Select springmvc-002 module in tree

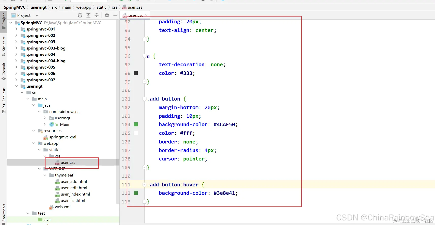[x=41, y=35]
